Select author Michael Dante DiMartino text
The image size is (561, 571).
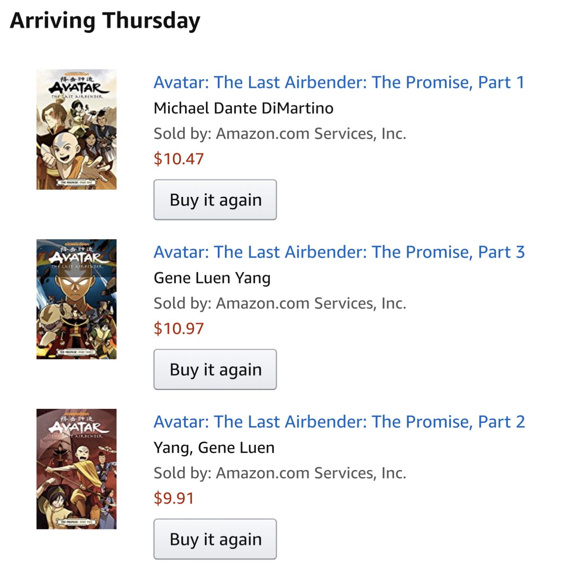[x=243, y=108]
